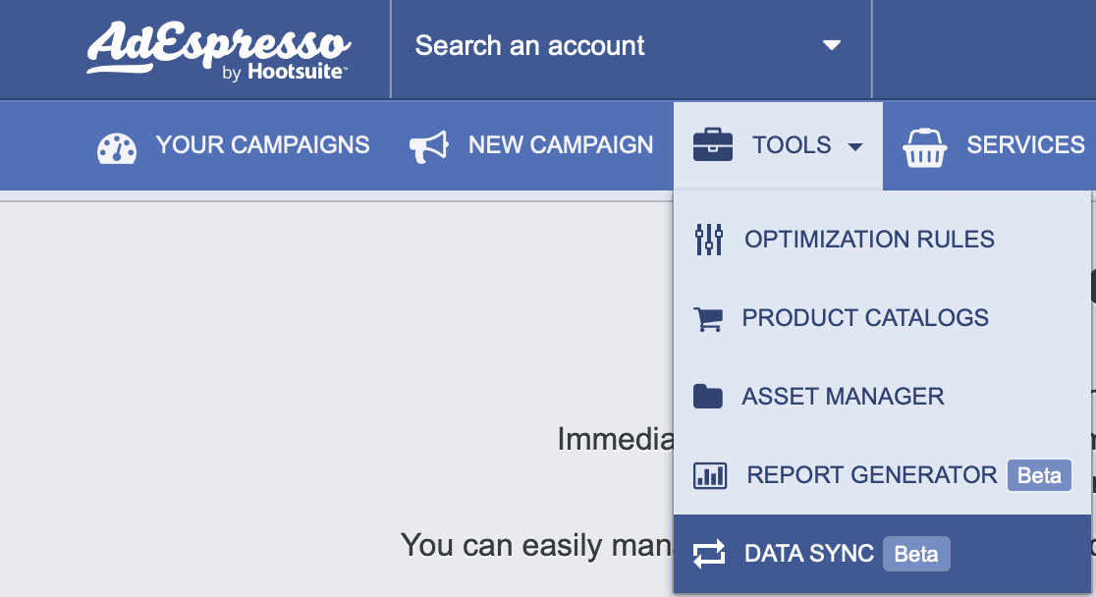Screen dimensions: 1096x597
Task: Click the dashboard gauge icon for Your Campaigns
Action: coord(117,147)
